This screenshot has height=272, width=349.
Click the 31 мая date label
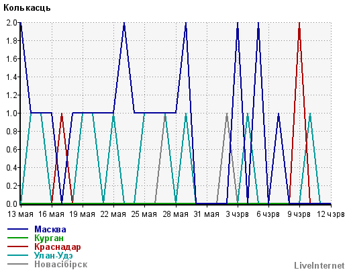click(x=206, y=214)
